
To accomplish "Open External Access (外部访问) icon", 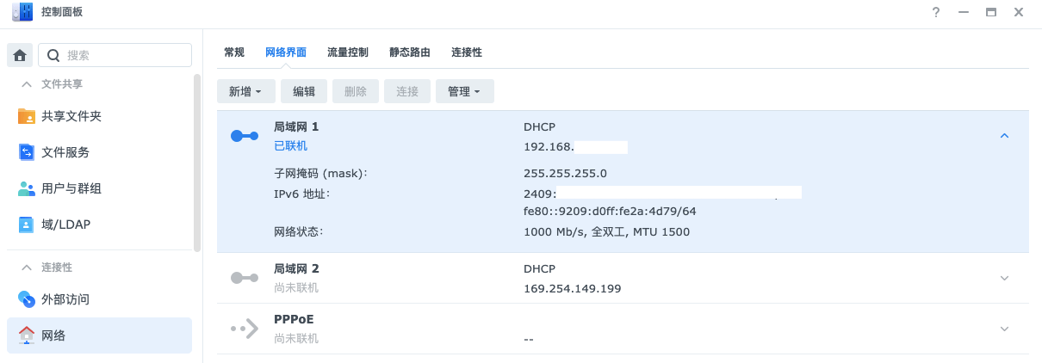I will (x=27, y=299).
